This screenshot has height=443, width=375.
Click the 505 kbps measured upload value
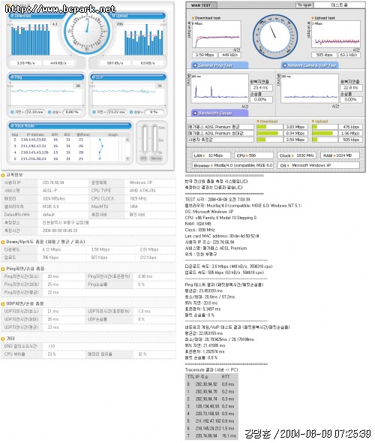point(350,140)
